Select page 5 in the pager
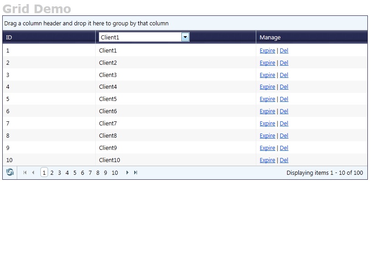Viewport: 371px width, 278px height. (x=75, y=173)
